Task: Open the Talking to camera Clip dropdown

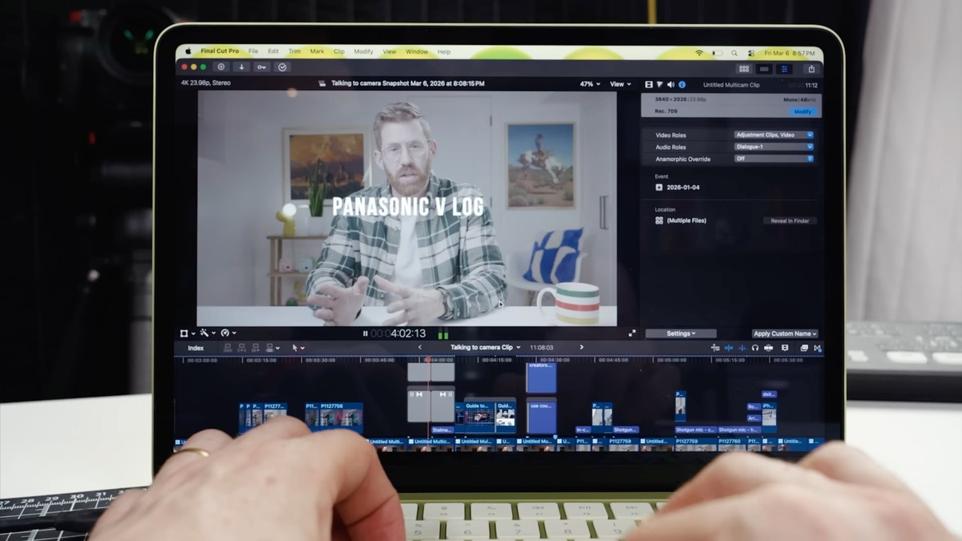Action: coord(485,348)
